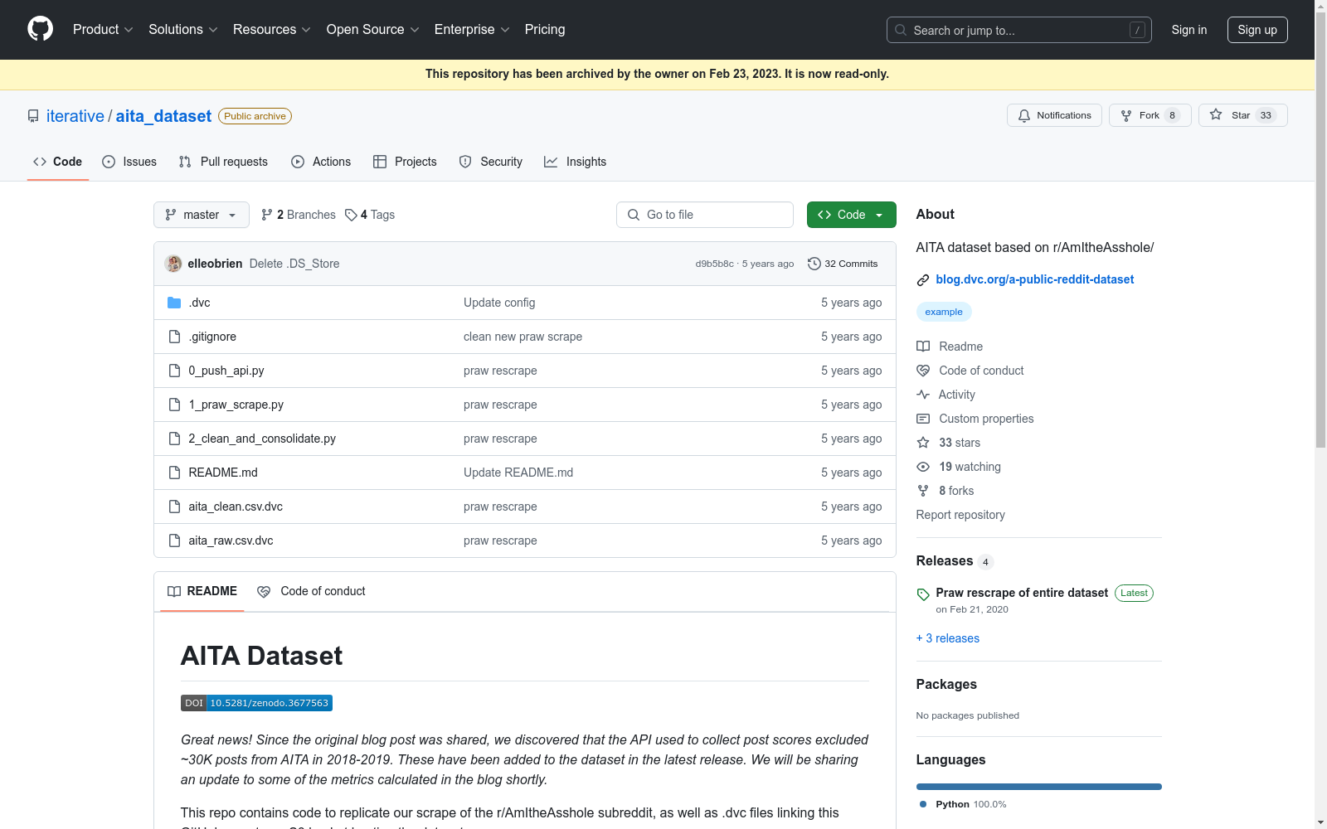Click the repository icon beside iterative
The height and width of the screenshot is (829, 1327).
coord(33,116)
